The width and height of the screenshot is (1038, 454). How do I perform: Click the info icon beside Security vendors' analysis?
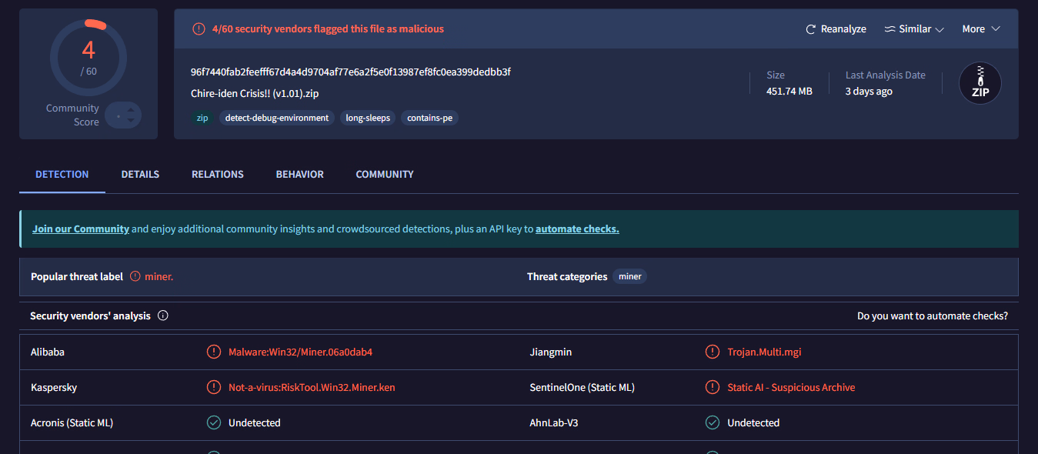pyautogui.click(x=163, y=315)
